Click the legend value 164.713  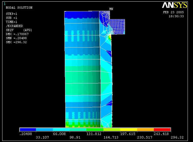pyautogui.click(x=111, y=137)
